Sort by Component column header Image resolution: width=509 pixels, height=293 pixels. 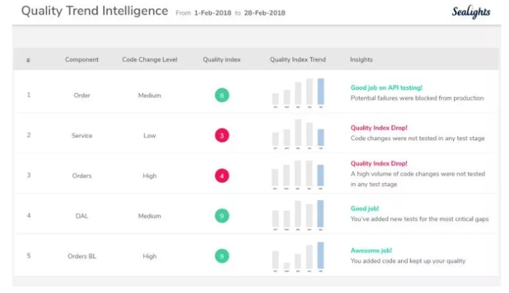click(82, 60)
